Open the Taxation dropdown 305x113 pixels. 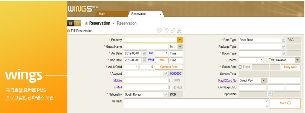298,60
